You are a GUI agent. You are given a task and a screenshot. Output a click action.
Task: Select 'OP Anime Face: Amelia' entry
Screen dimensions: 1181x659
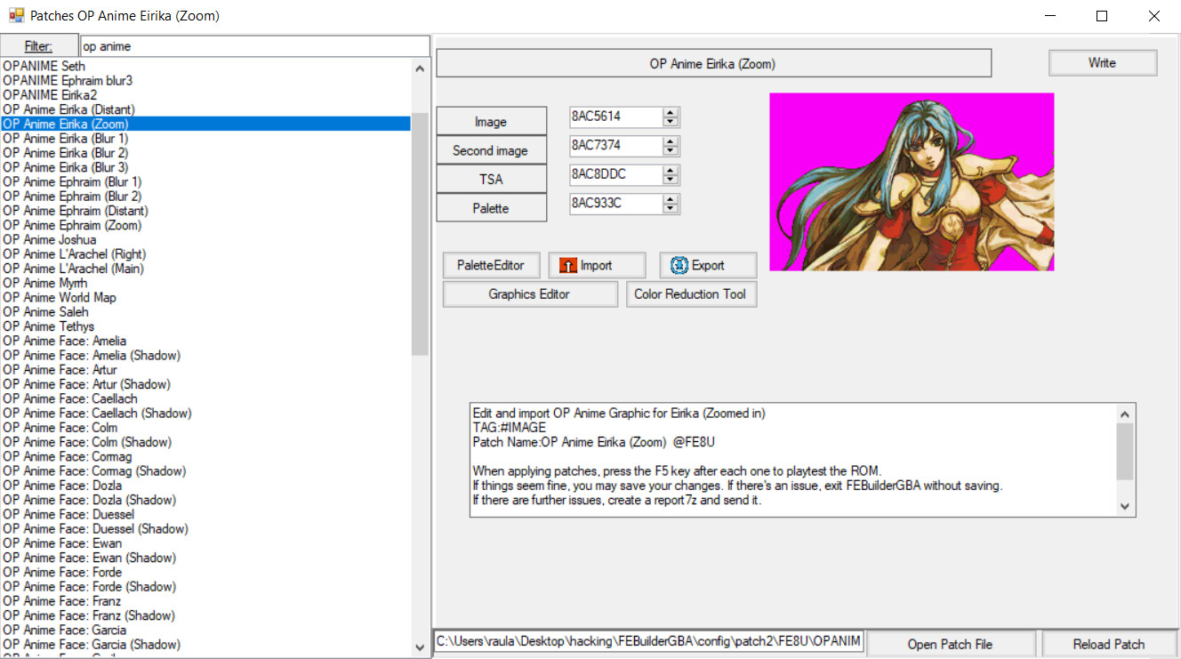click(206, 341)
